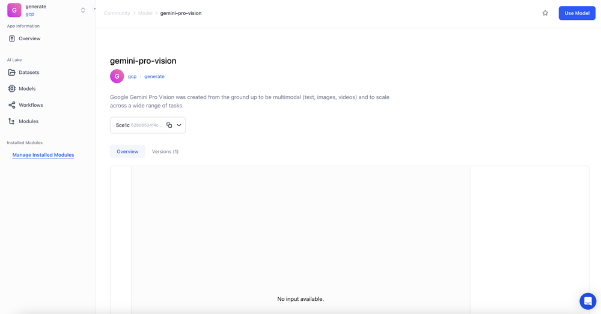Image resolution: width=601 pixels, height=314 pixels.
Task: Collapse the left sidebar
Action: click(x=94, y=9)
